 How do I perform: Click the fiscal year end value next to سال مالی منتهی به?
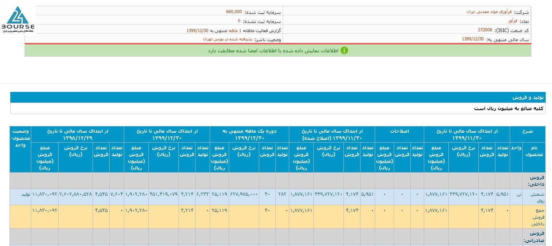(x=472, y=39)
